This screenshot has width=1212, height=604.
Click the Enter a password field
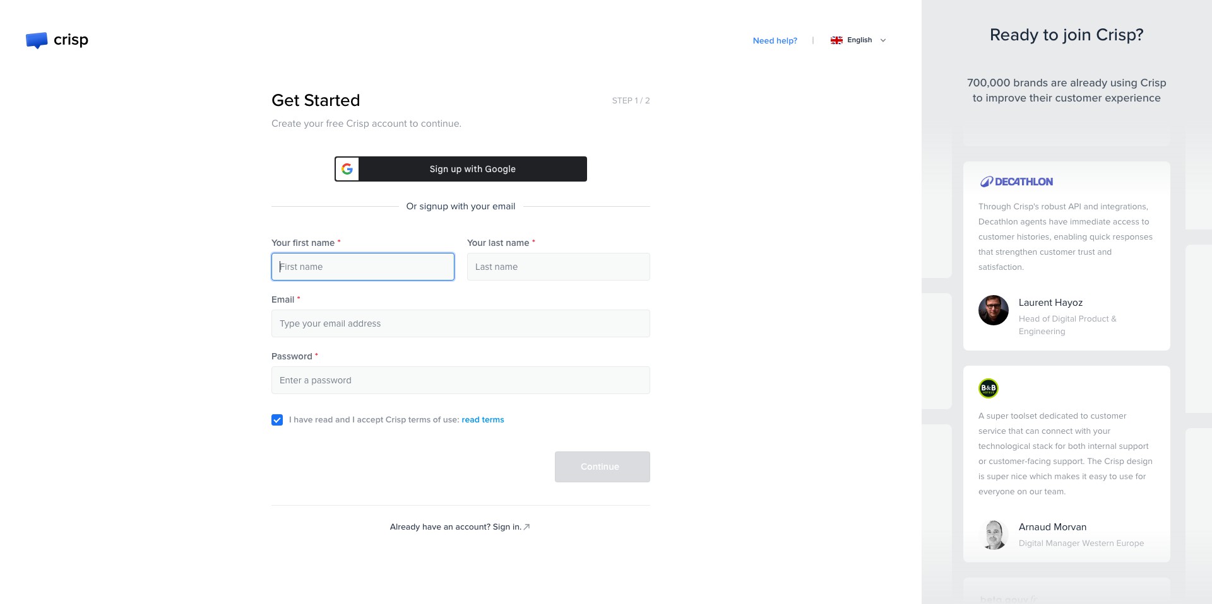click(x=461, y=380)
